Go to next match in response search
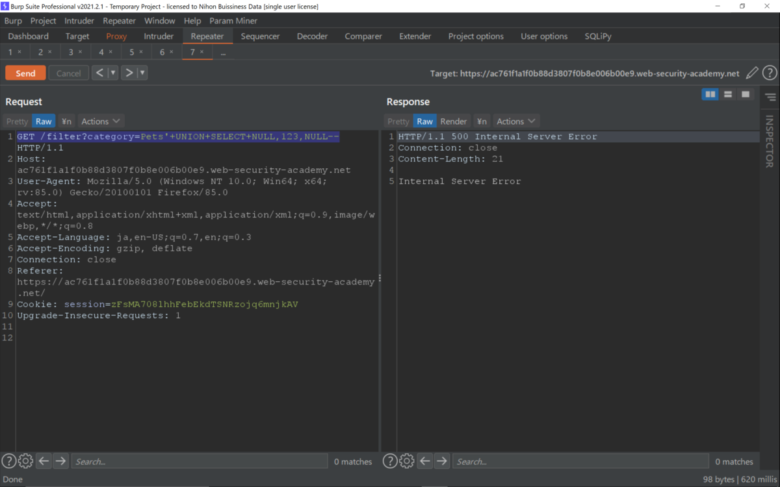This screenshot has width=780, height=487. click(x=441, y=461)
